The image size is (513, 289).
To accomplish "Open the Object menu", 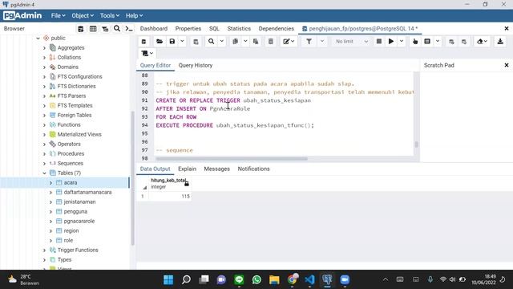I will pyautogui.click(x=83, y=15).
